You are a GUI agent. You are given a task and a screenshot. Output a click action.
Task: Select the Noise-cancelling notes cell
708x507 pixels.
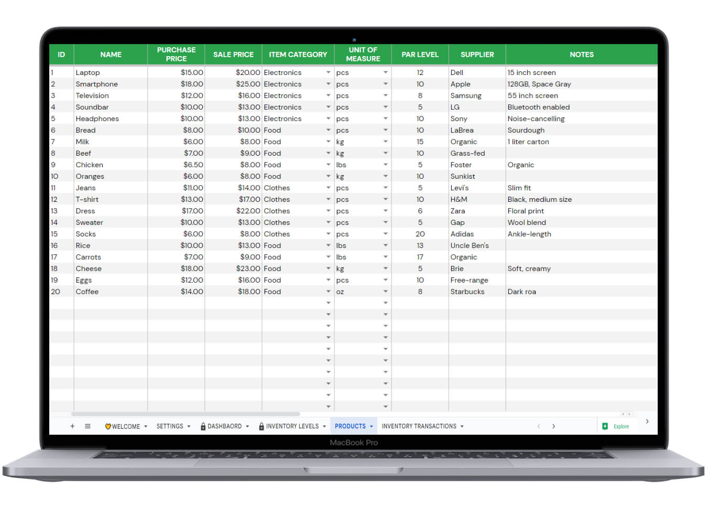[582, 118]
